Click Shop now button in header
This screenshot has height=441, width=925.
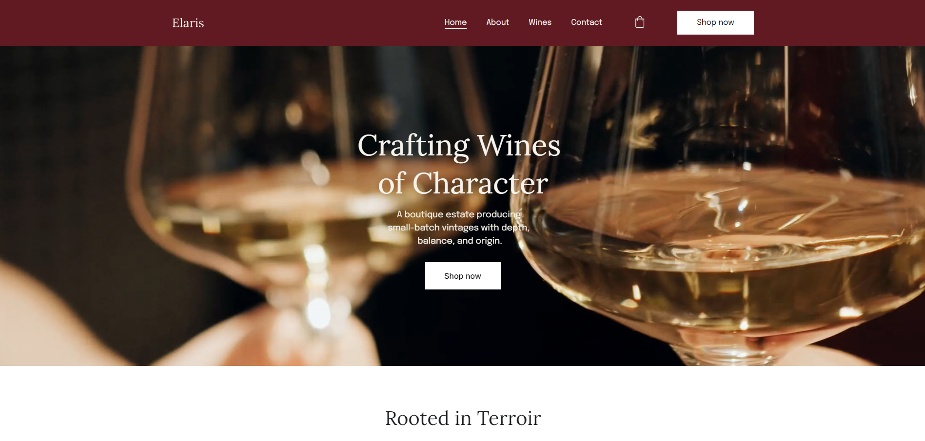pyautogui.click(x=715, y=22)
